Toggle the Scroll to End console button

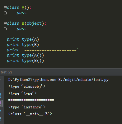1,103
